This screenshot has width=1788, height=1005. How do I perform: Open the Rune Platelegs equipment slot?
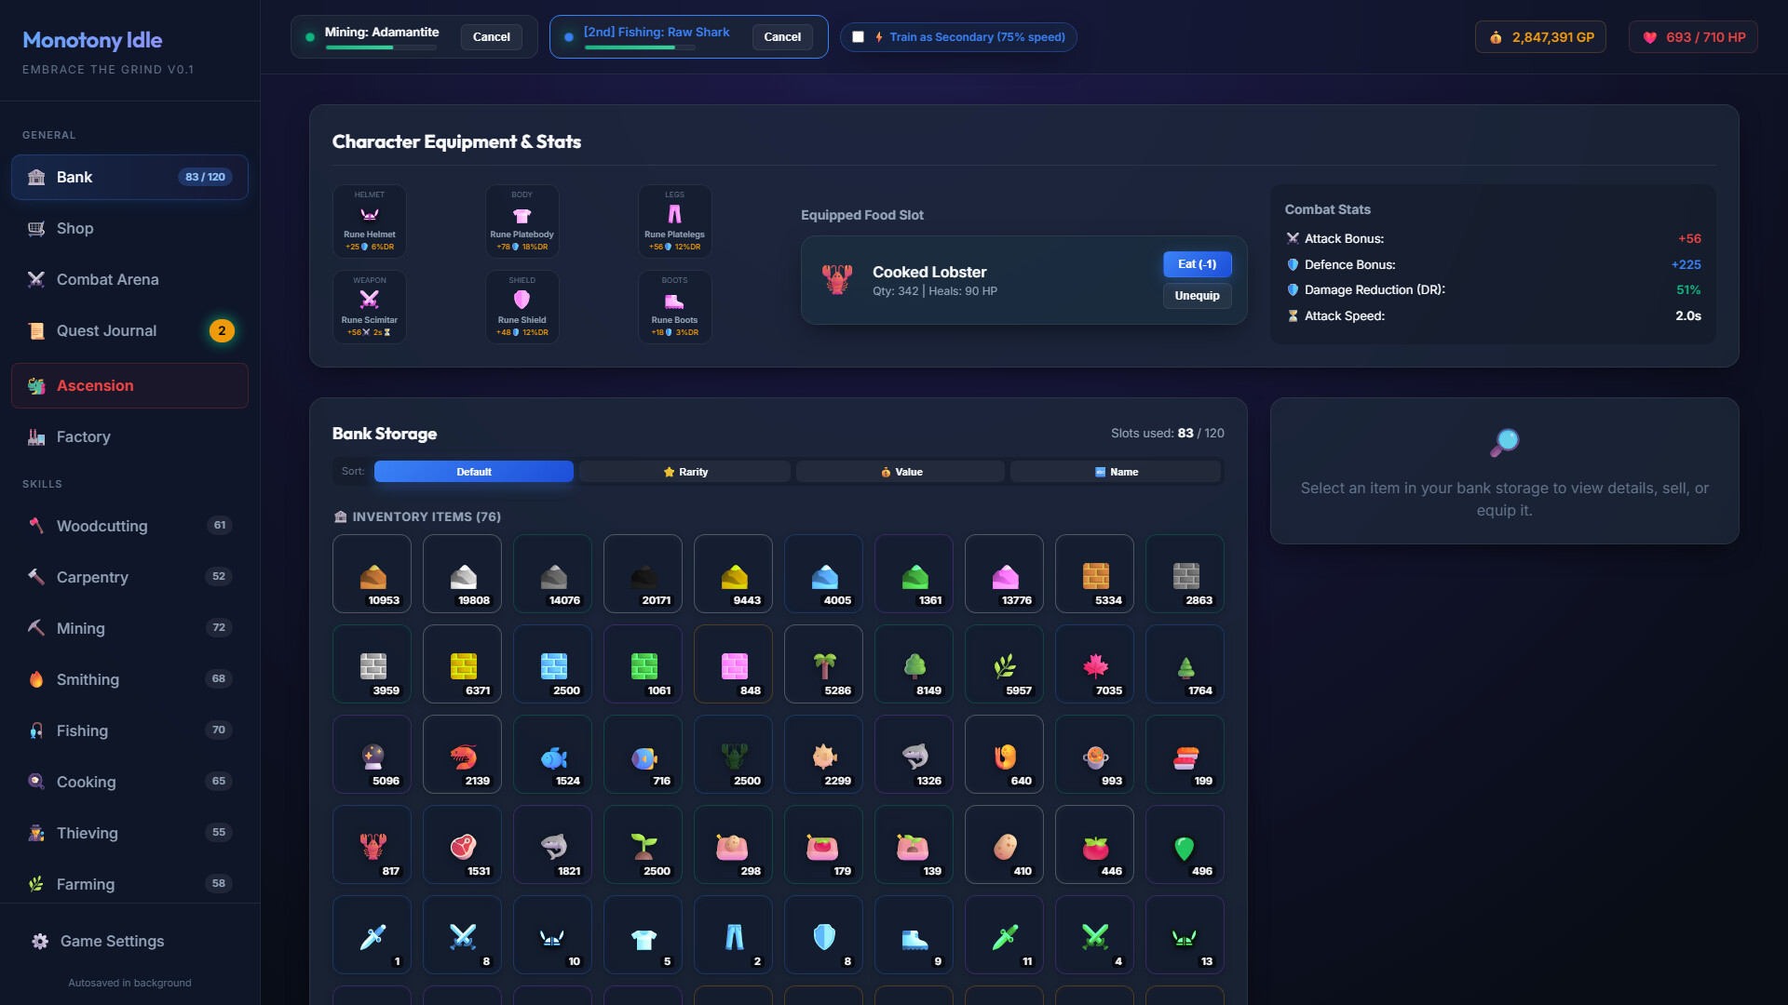click(x=675, y=221)
